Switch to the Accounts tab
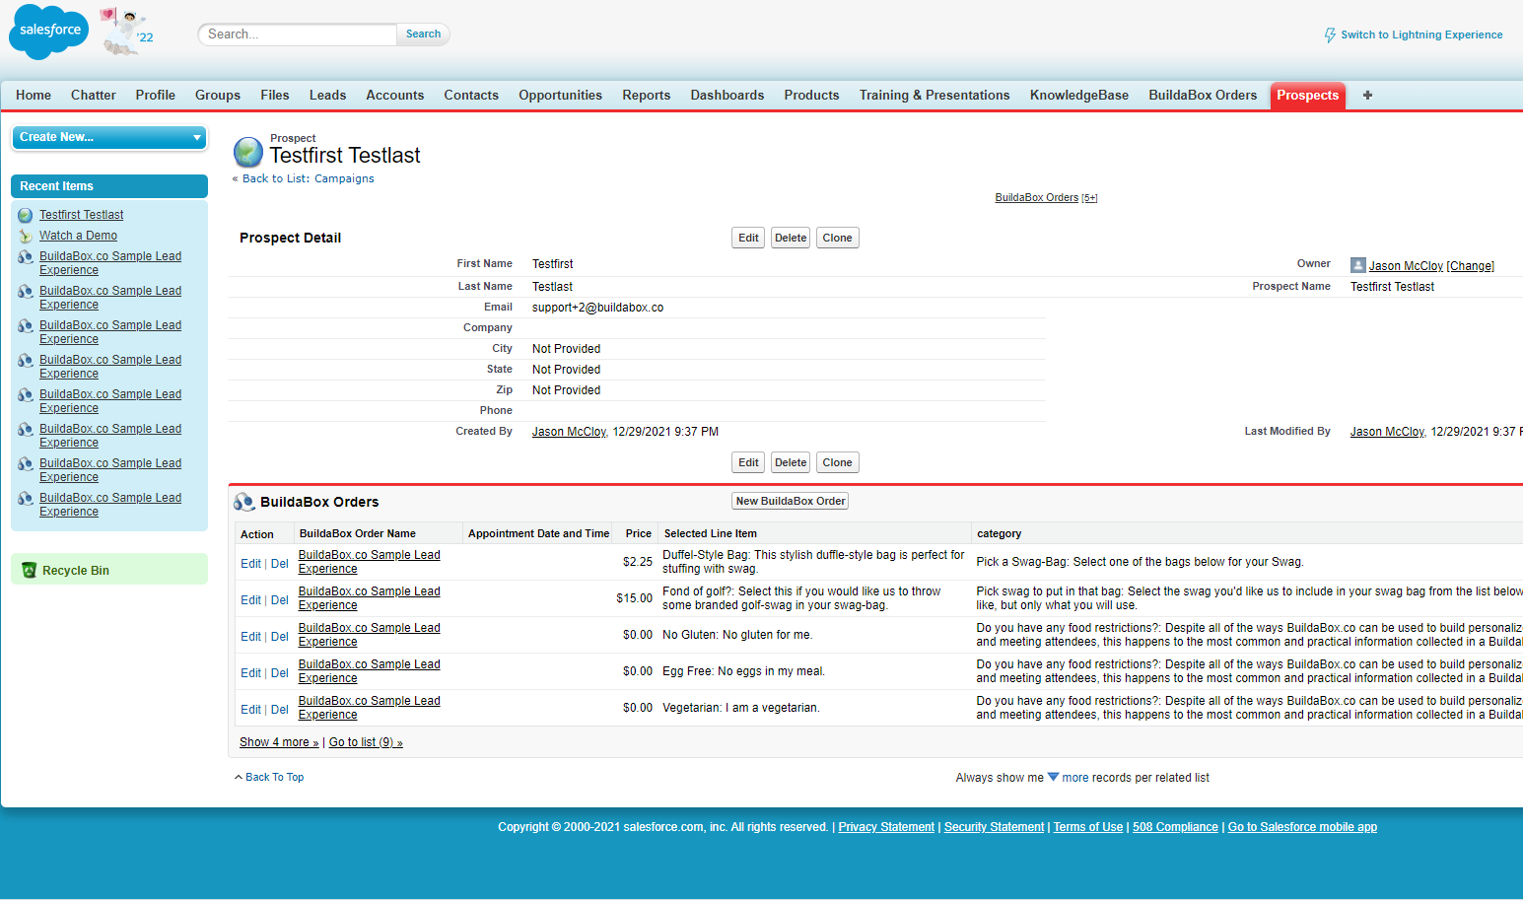Screen dimensions: 1523x901 coord(394,96)
